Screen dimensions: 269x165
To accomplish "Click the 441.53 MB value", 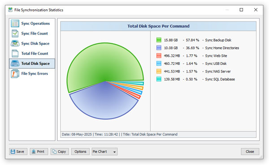I will (172, 72).
